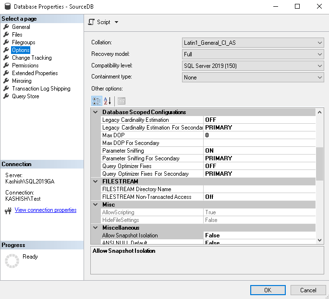Click the wrench icon beside Filegroups
The height and width of the screenshot is (299, 329).
6,42
